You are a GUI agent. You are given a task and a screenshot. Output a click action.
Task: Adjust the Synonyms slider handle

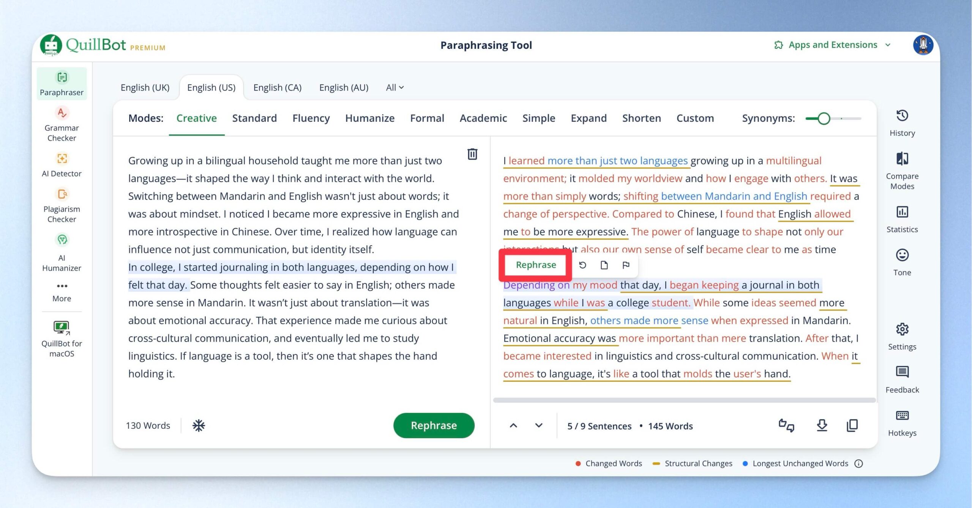click(x=824, y=118)
